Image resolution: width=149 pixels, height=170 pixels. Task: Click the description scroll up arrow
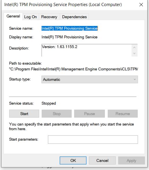135,48
